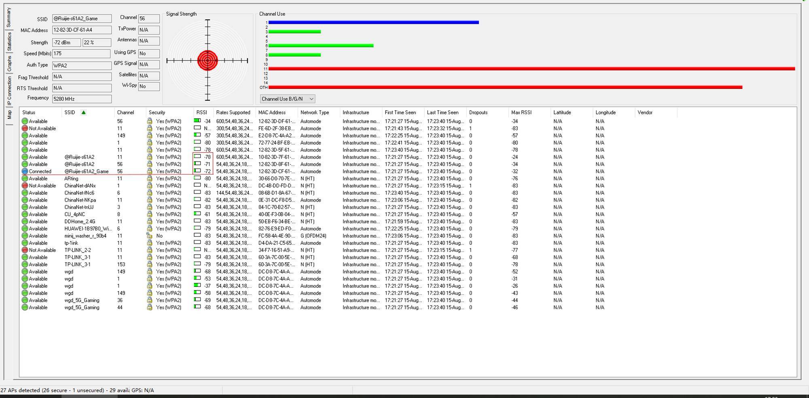
Task: Click the SSID field in the summary panel
Action: (82, 19)
